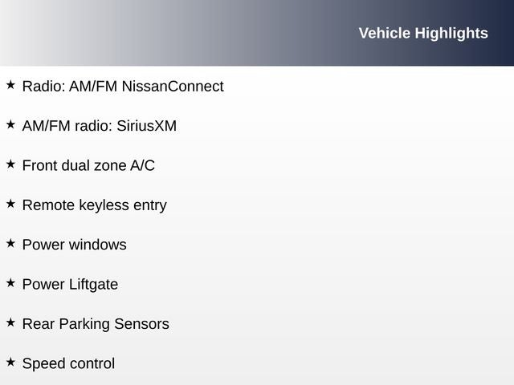Select the star bullet beside Speed control
514x385 pixels.
pos(10,362)
